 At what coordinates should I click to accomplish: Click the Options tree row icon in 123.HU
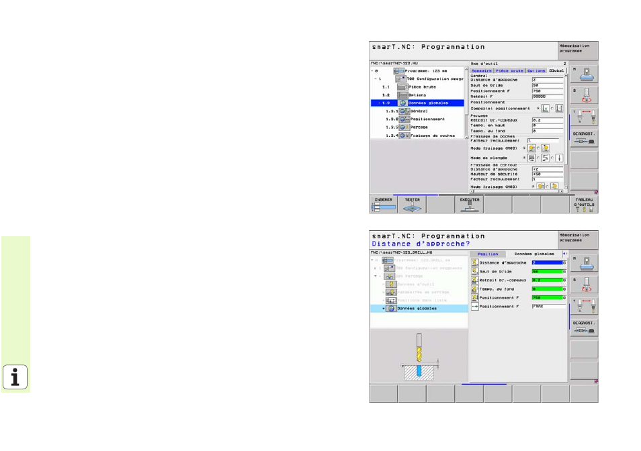402,95
